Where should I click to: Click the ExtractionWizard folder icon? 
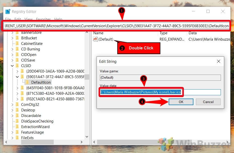tap(17, 127)
